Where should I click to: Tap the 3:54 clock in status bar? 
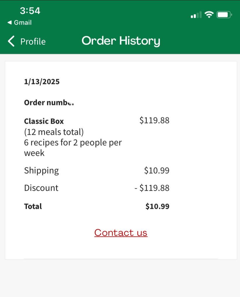[x=30, y=11]
